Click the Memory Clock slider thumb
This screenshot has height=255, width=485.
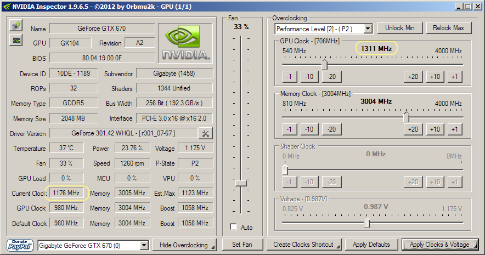tap(407, 117)
